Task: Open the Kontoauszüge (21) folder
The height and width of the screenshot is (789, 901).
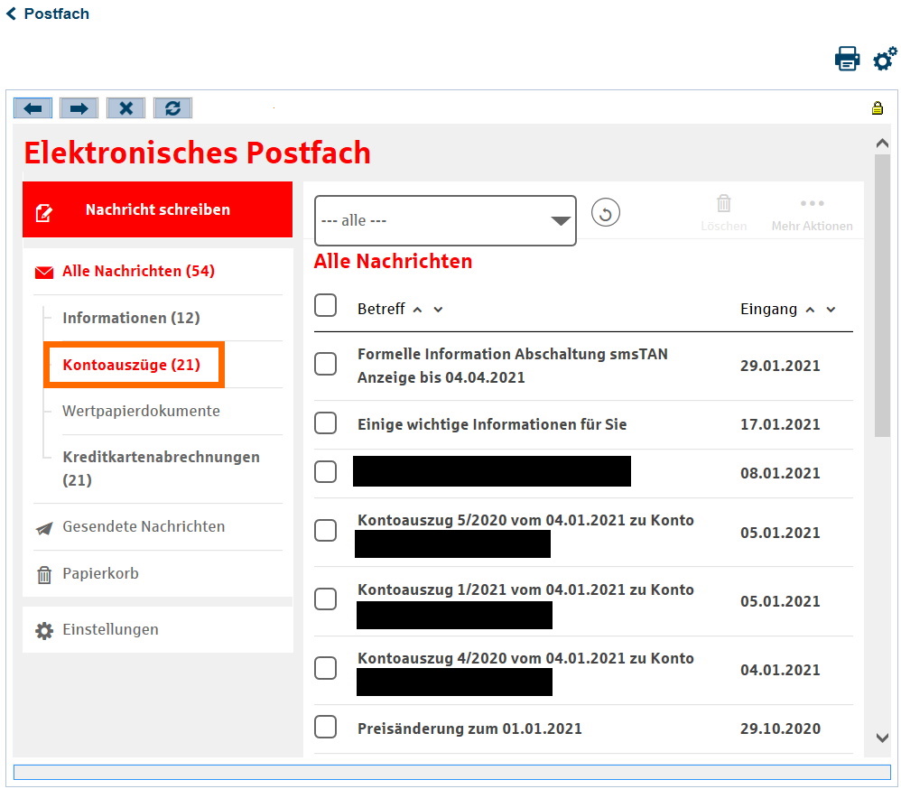Action: coord(132,365)
